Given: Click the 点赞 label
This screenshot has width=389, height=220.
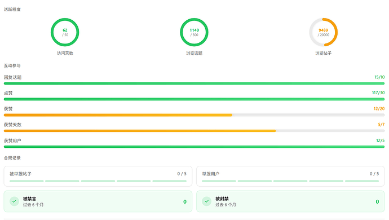Looking at the screenshot, I should [x=8, y=93].
